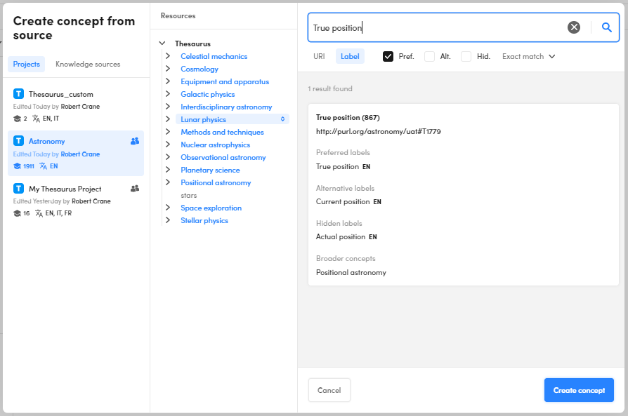This screenshot has height=416, width=628.
Task: Click the sort arrows icon beside Lunar physics
Action: 283,119
